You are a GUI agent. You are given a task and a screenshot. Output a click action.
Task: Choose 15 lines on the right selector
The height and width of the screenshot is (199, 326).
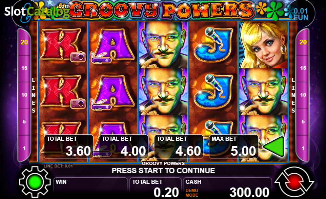tap(303, 68)
